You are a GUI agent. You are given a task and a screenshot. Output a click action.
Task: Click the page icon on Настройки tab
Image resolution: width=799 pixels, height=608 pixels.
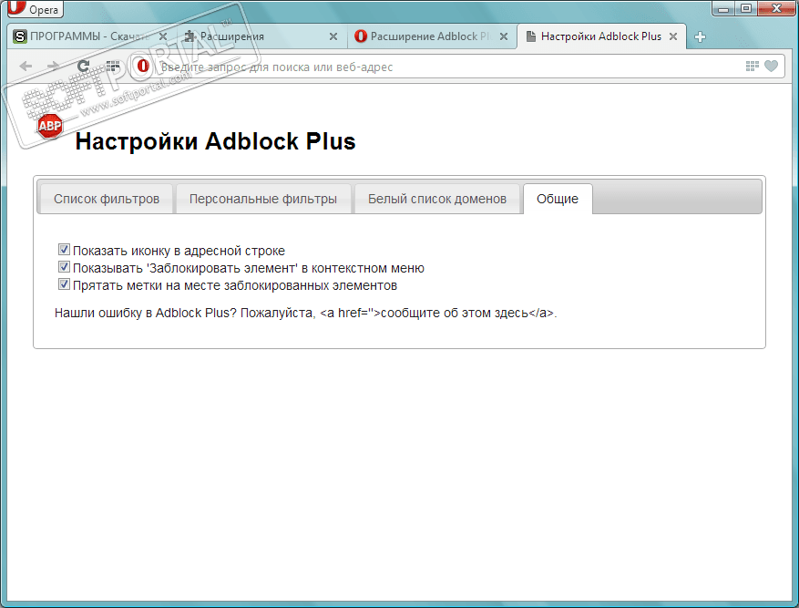pyautogui.click(x=530, y=36)
